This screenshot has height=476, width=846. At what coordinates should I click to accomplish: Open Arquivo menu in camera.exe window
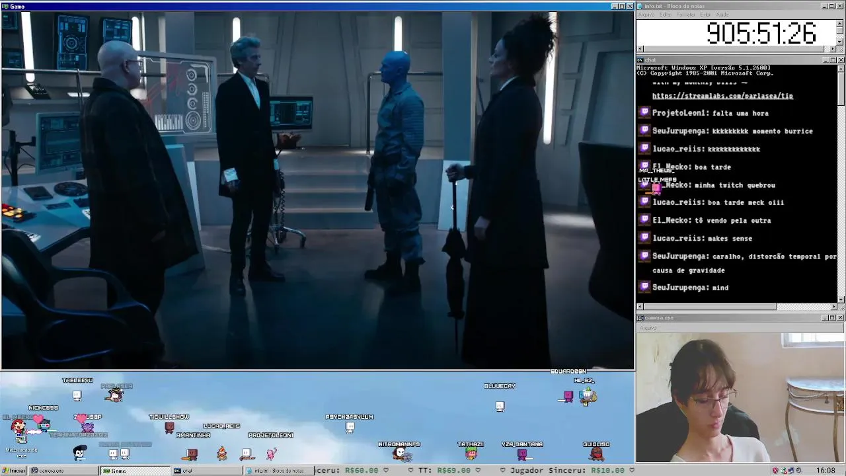click(648, 328)
